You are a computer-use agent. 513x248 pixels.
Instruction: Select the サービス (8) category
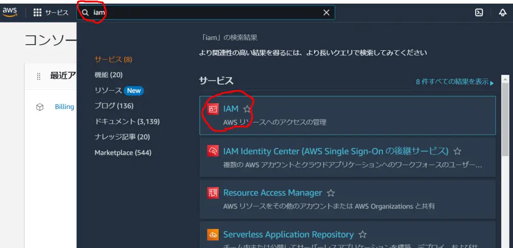coord(113,60)
